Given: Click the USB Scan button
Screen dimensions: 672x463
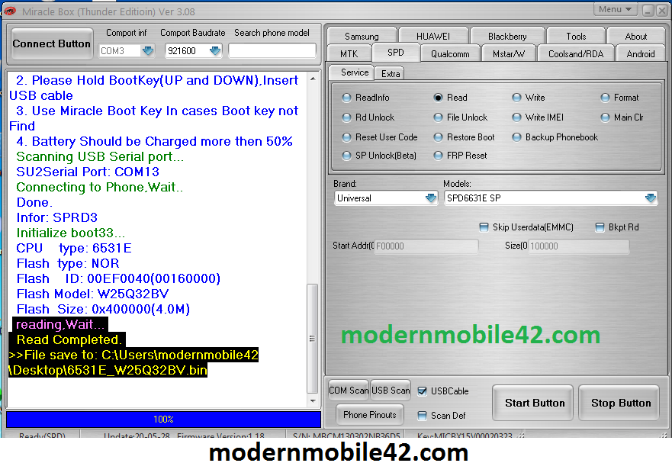Looking at the screenshot, I should pos(391,390).
